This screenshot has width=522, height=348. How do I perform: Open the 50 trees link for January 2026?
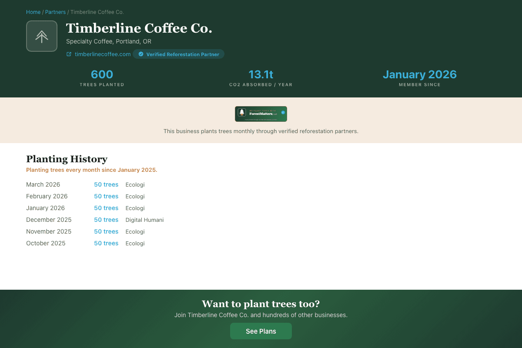[x=106, y=208]
